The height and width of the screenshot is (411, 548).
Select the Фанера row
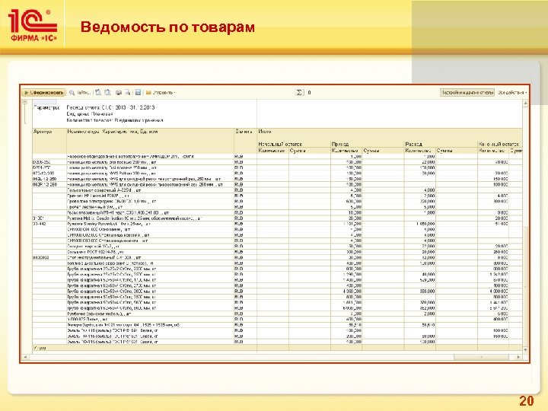click(x=277, y=325)
